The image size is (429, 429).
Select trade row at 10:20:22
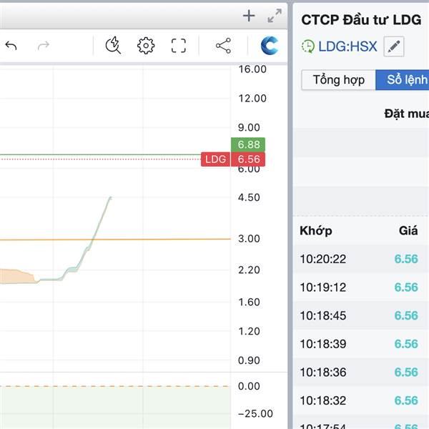(x=361, y=259)
